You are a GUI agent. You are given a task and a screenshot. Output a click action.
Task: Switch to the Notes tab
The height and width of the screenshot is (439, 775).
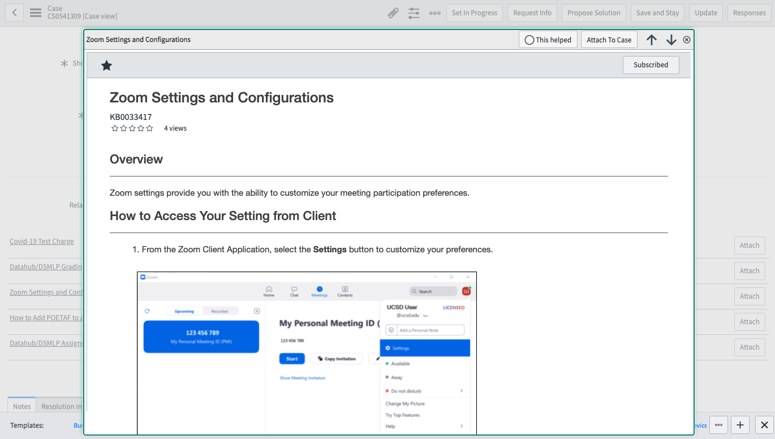(21, 406)
